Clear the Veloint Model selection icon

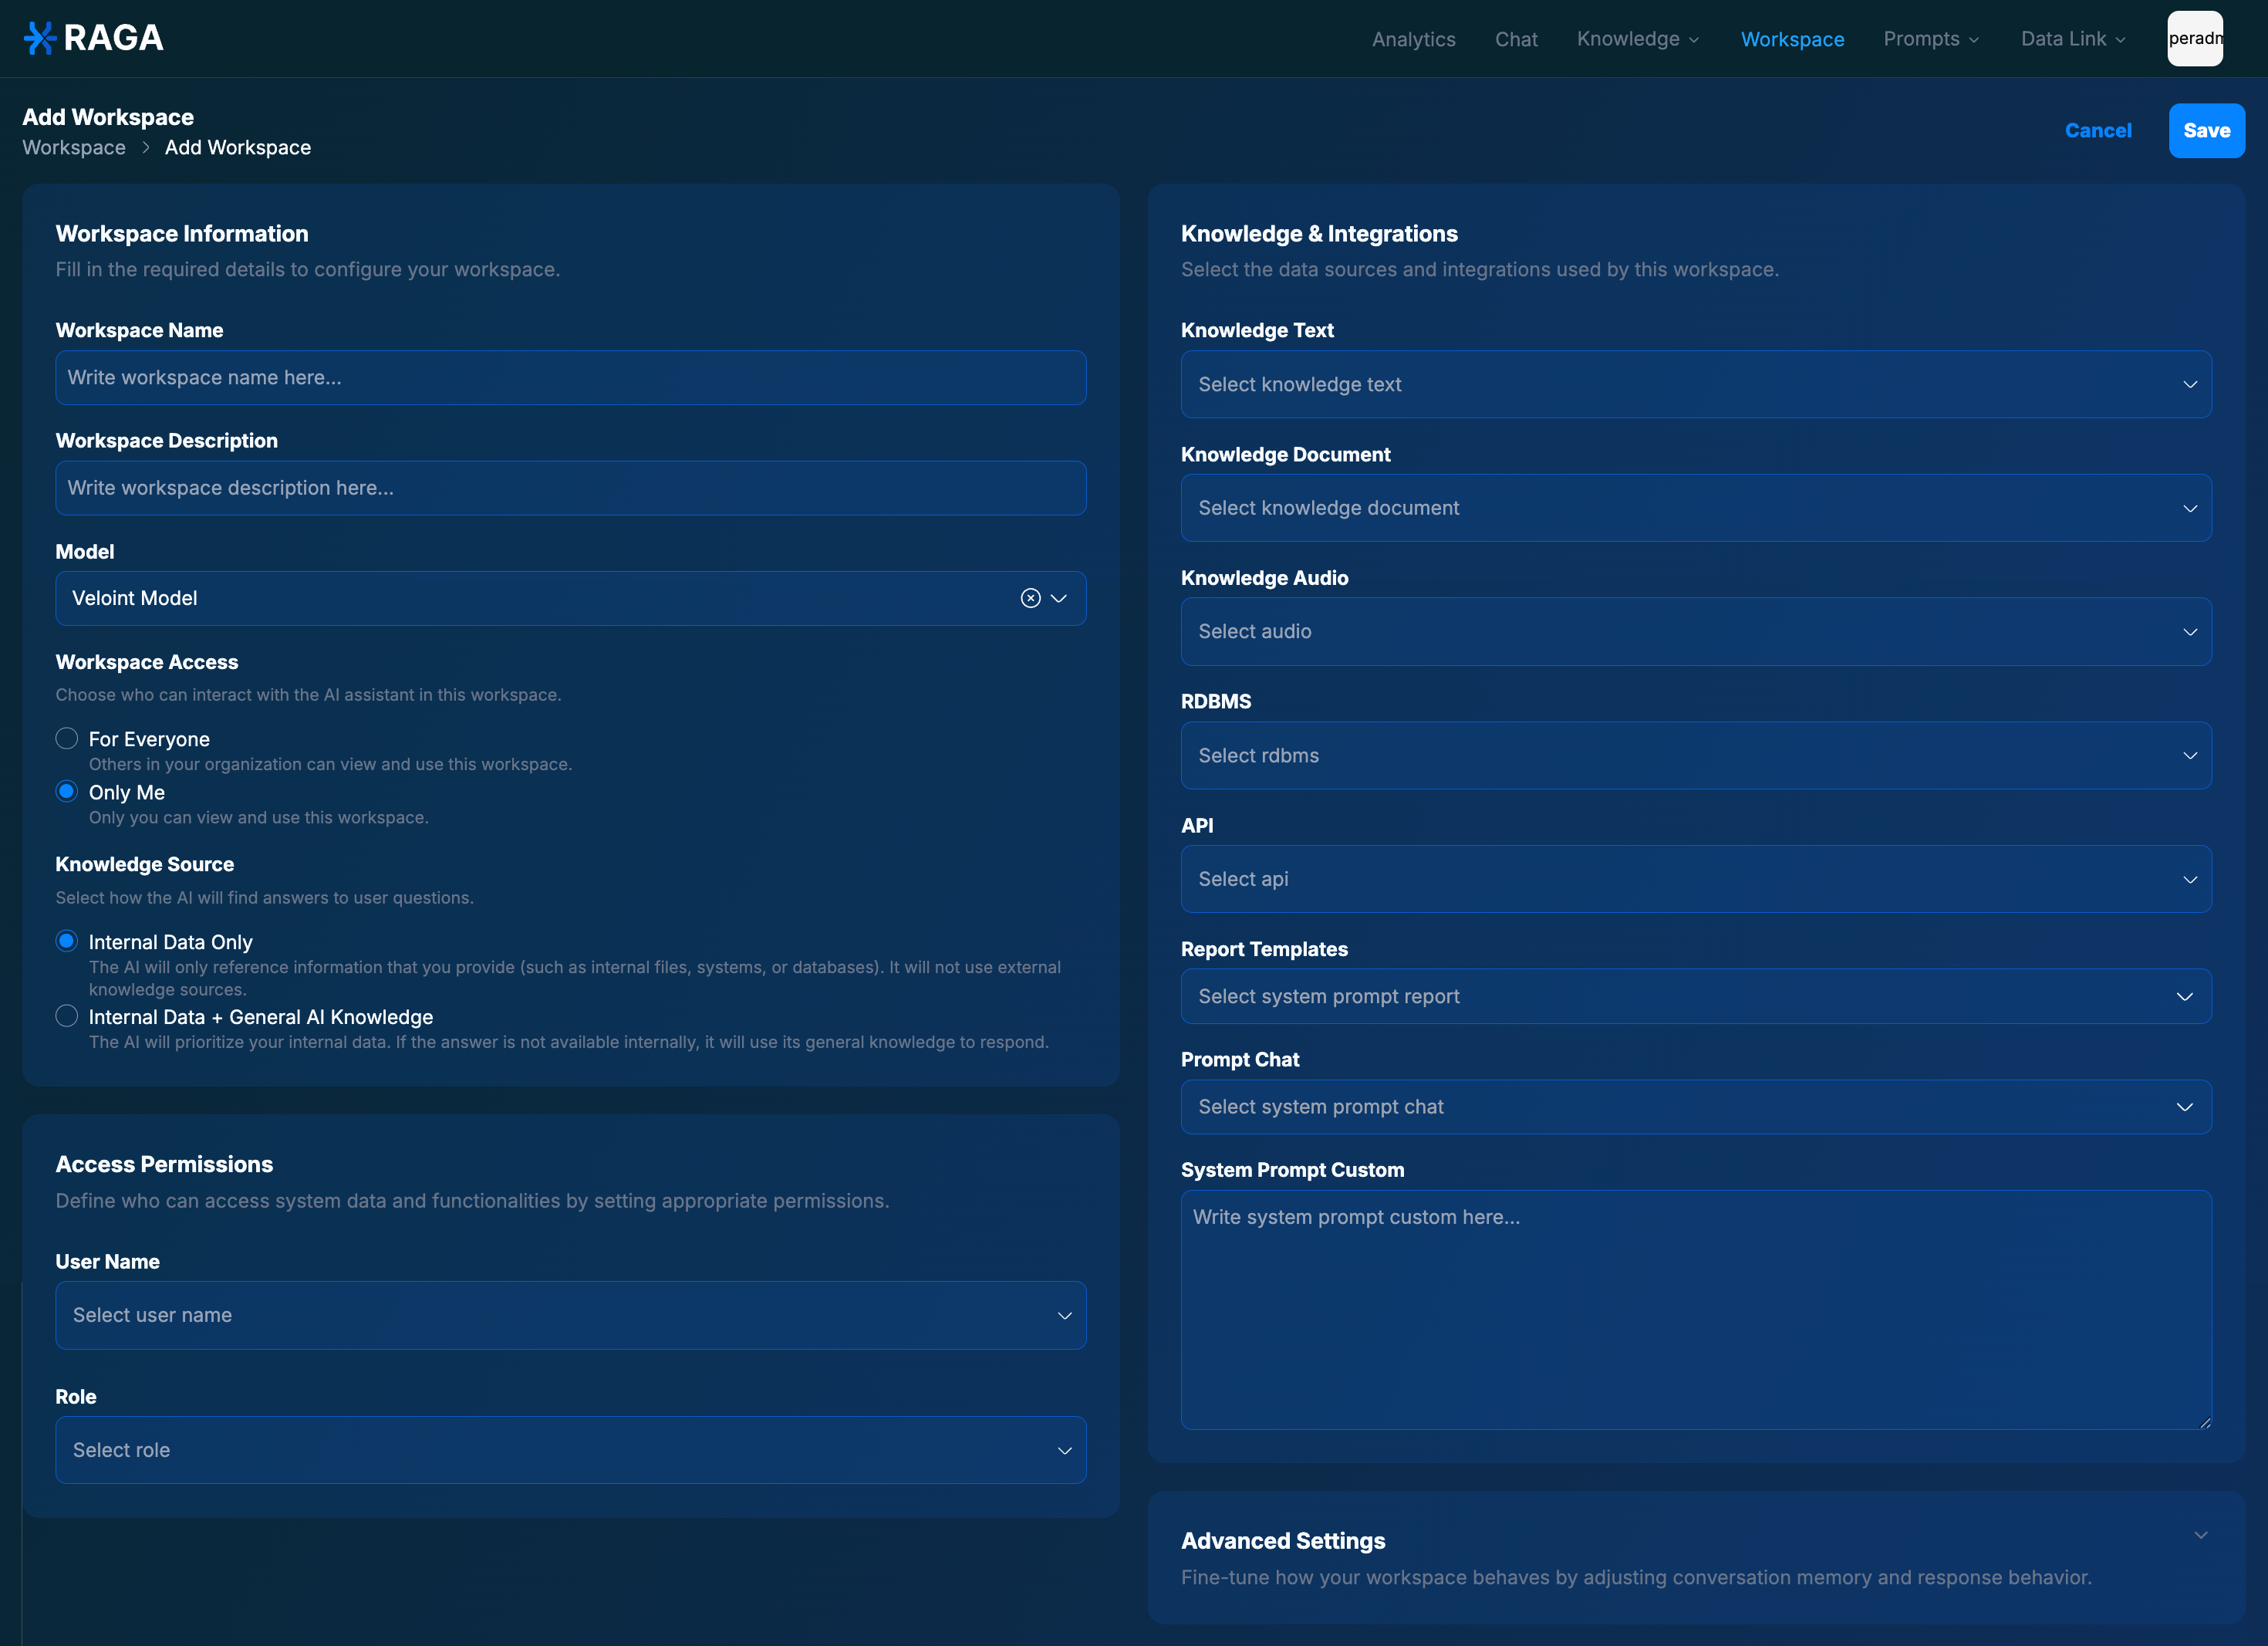[x=1030, y=598]
